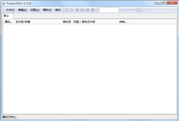Skip to the next track
179x121 pixels.
(x=87, y=10)
